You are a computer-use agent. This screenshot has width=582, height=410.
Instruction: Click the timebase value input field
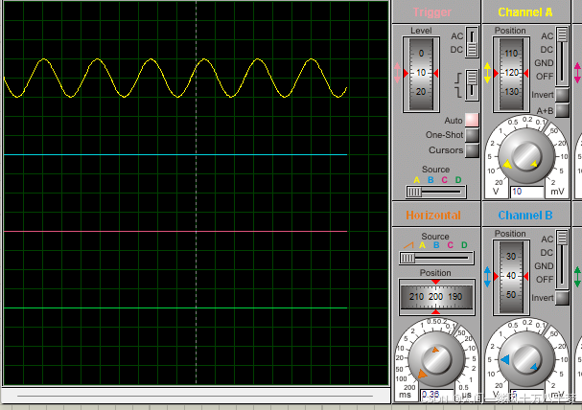point(437,395)
